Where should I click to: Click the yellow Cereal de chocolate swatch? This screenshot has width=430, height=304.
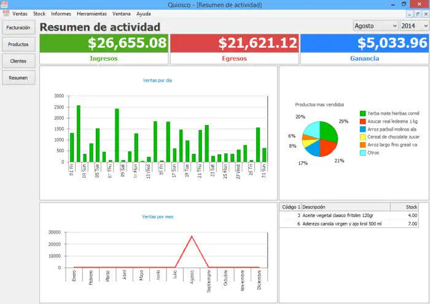tap(362, 137)
